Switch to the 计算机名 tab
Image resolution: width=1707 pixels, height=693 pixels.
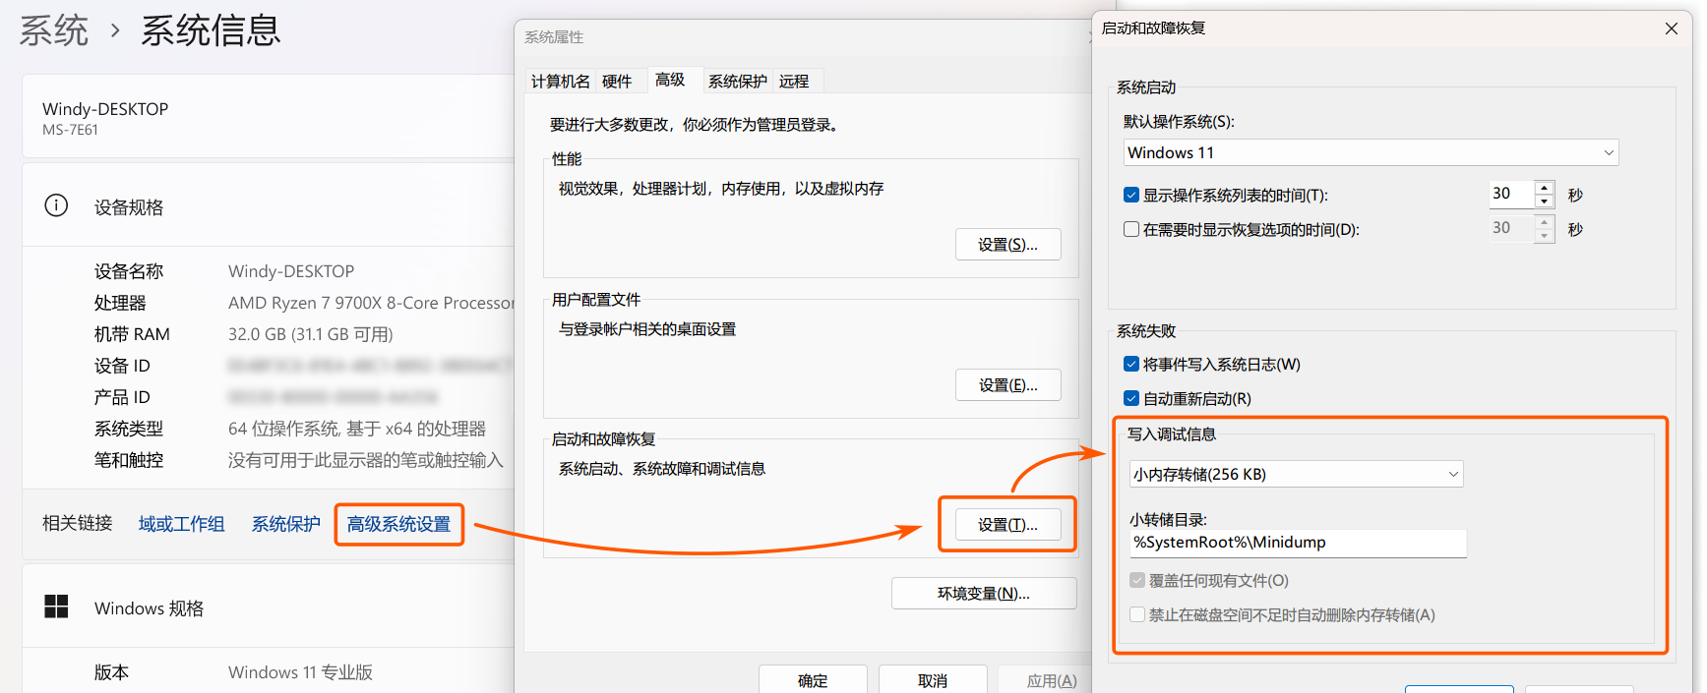click(560, 82)
